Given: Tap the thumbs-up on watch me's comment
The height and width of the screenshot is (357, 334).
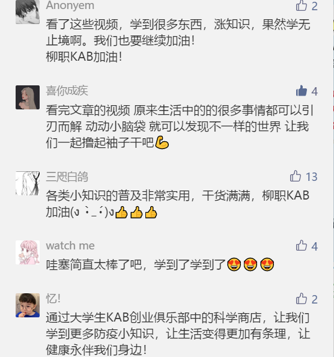Looking at the screenshot, I should click(302, 246).
